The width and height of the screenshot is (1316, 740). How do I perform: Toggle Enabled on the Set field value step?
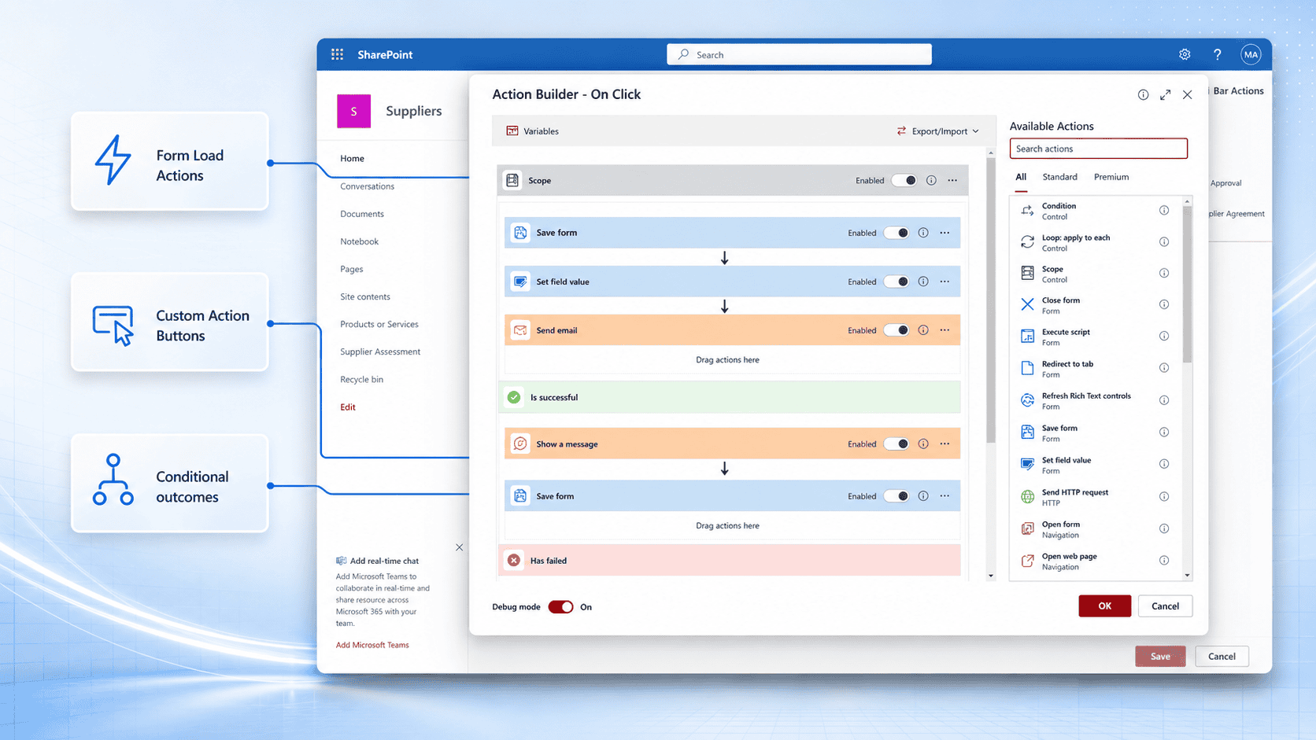(896, 282)
